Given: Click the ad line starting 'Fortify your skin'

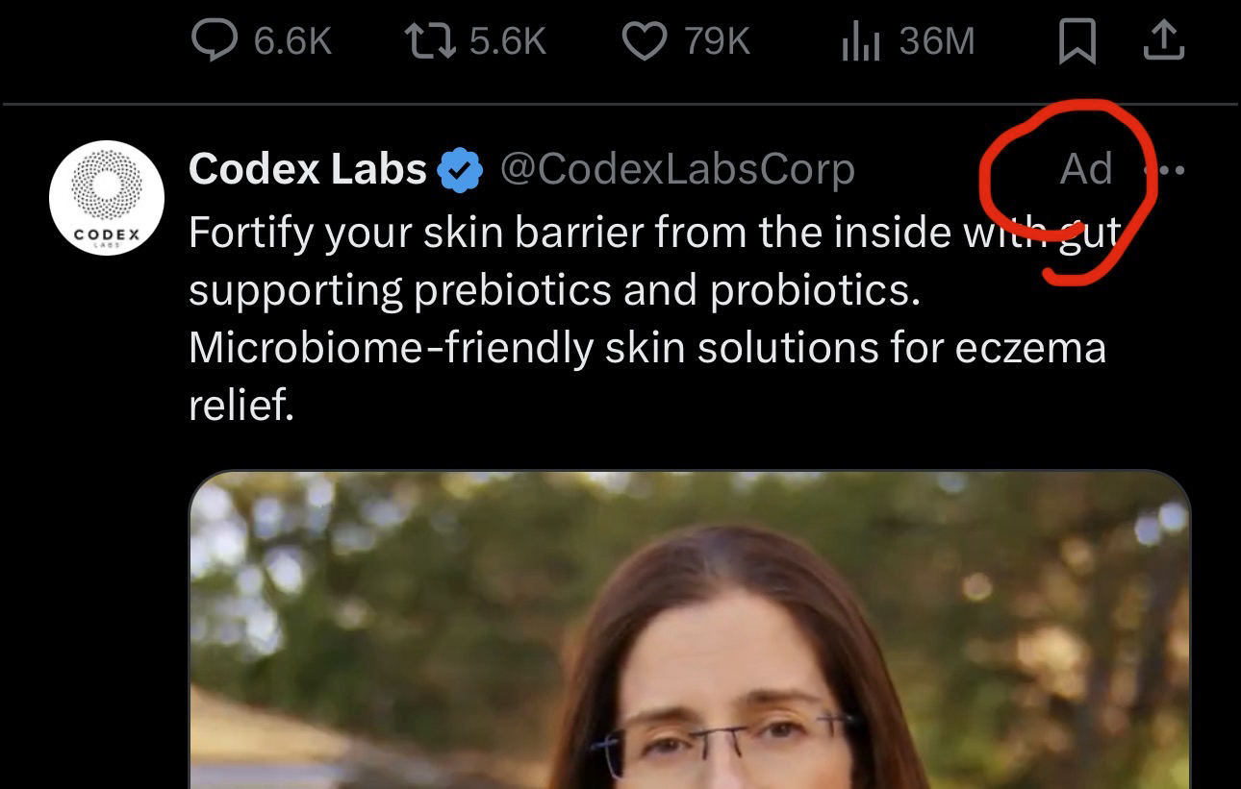Looking at the screenshot, I should point(654,234).
